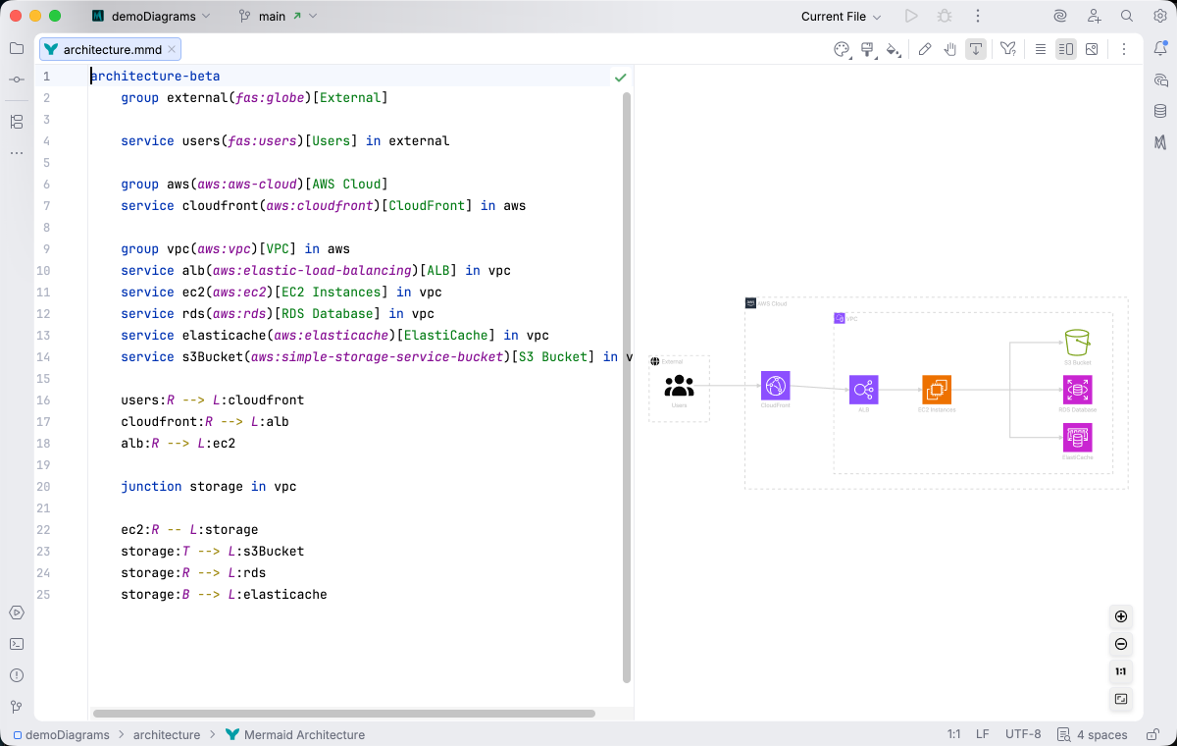
Task: Click the Run button
Action: [x=911, y=17]
